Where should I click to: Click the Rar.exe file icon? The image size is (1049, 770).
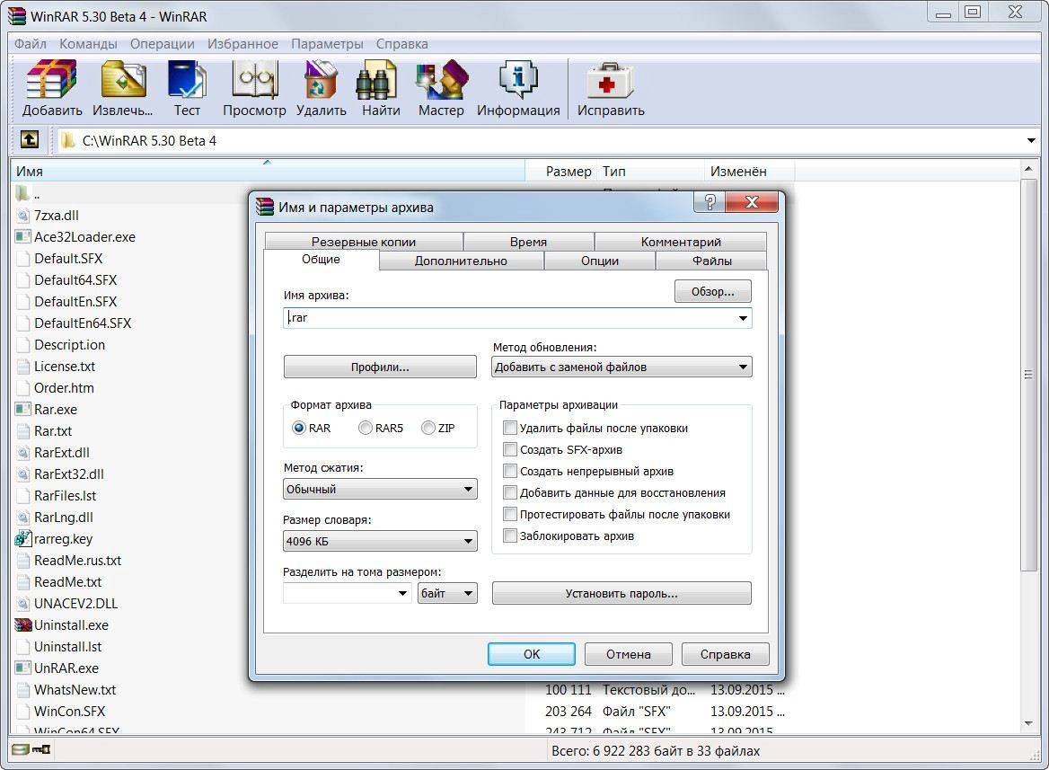(23, 409)
